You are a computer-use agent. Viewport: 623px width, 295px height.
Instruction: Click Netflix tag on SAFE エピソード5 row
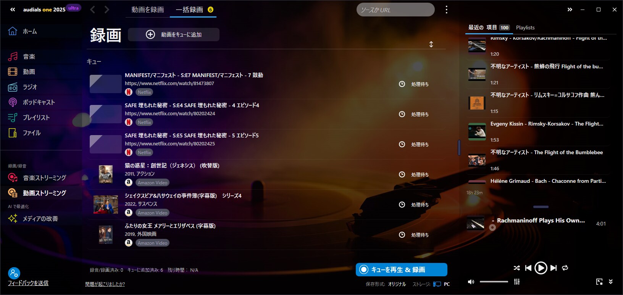tap(144, 152)
